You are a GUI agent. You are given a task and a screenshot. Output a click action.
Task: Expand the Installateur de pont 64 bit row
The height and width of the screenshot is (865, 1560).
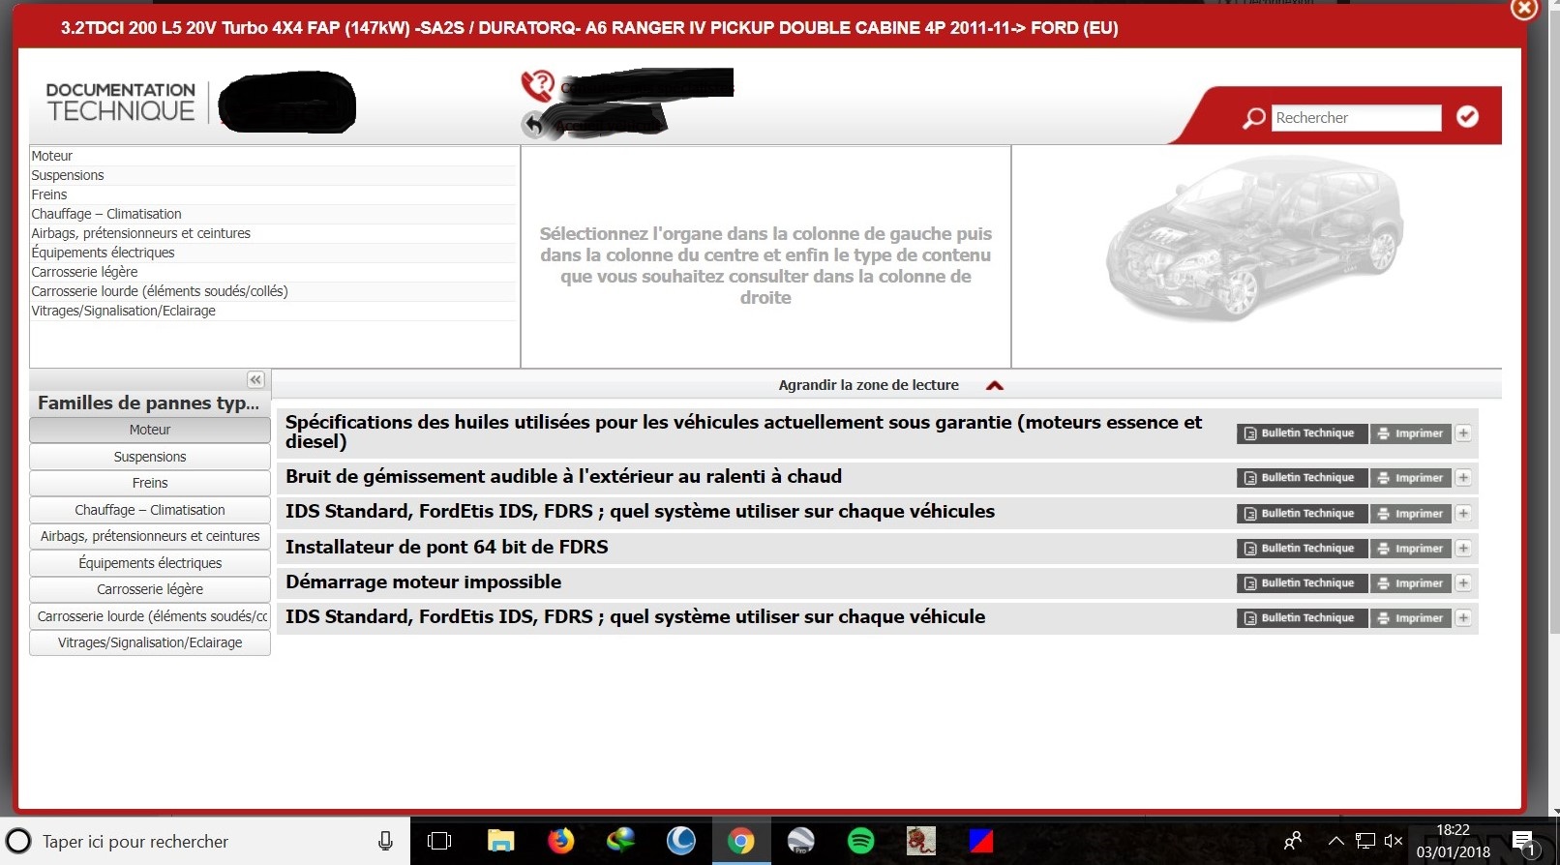[x=1463, y=549]
